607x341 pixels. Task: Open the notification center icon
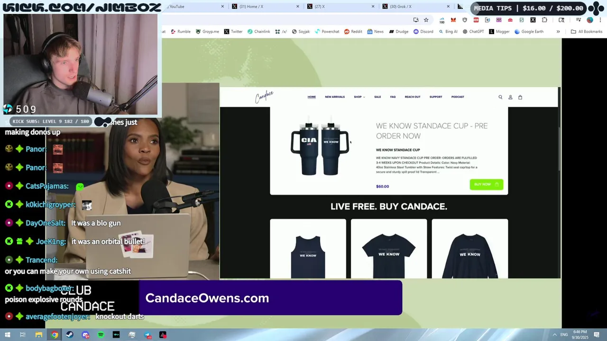click(x=597, y=335)
